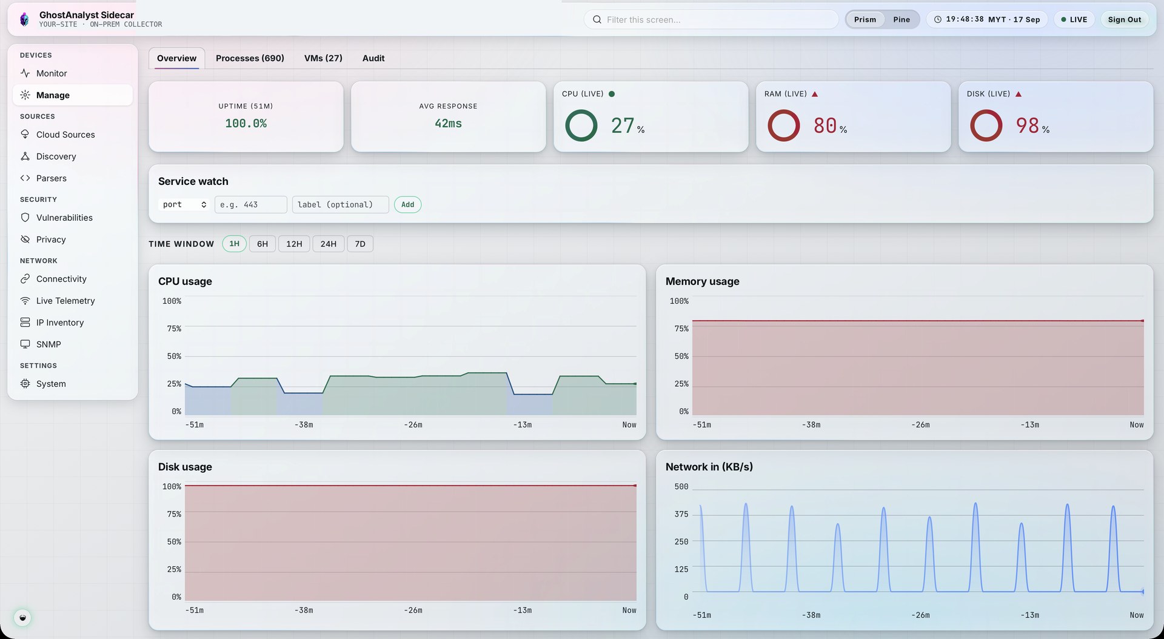Viewport: 1164px width, 639px height.
Task: Click the CPU 27% ring gauge
Action: click(581, 125)
